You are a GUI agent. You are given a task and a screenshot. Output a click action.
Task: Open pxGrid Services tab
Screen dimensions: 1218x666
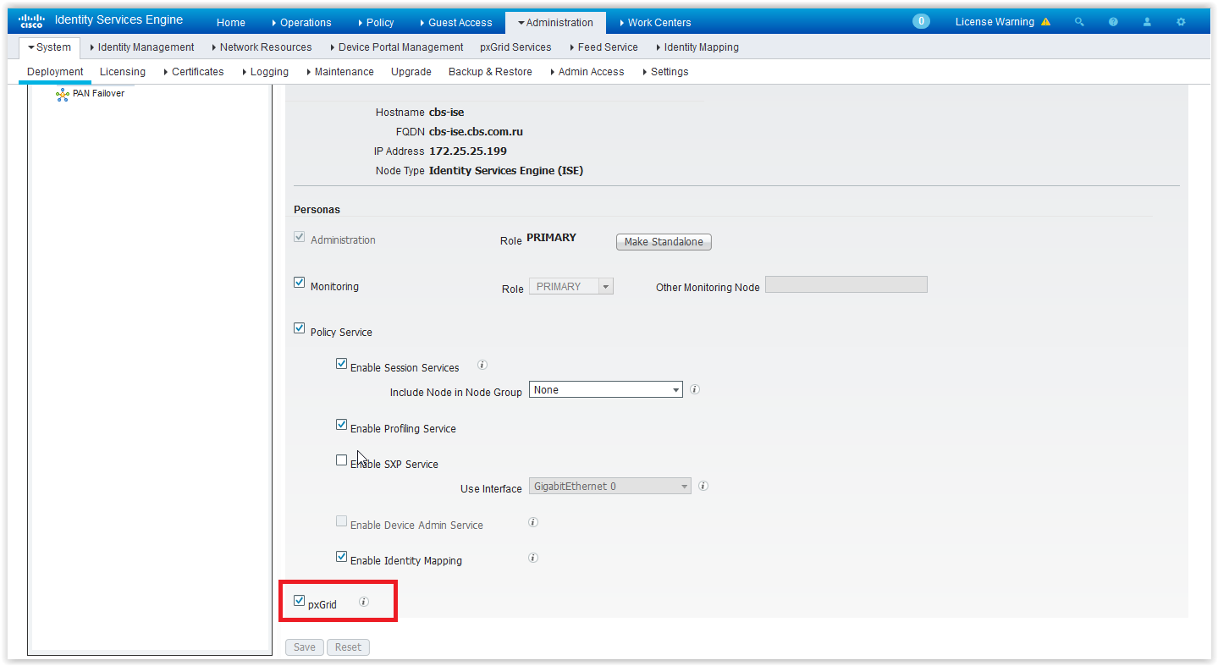[515, 47]
